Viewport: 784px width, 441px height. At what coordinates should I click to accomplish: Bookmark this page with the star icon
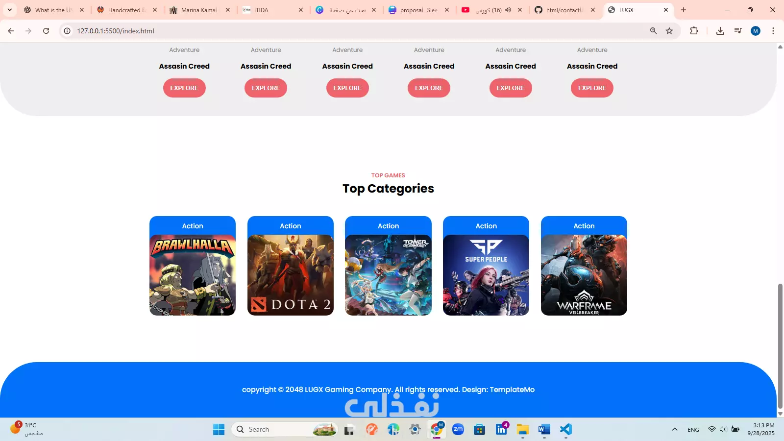(669, 31)
